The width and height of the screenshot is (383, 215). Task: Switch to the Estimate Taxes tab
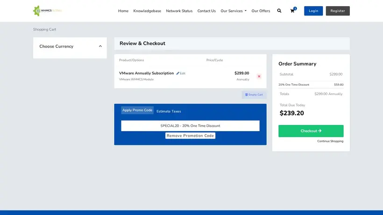(x=169, y=111)
